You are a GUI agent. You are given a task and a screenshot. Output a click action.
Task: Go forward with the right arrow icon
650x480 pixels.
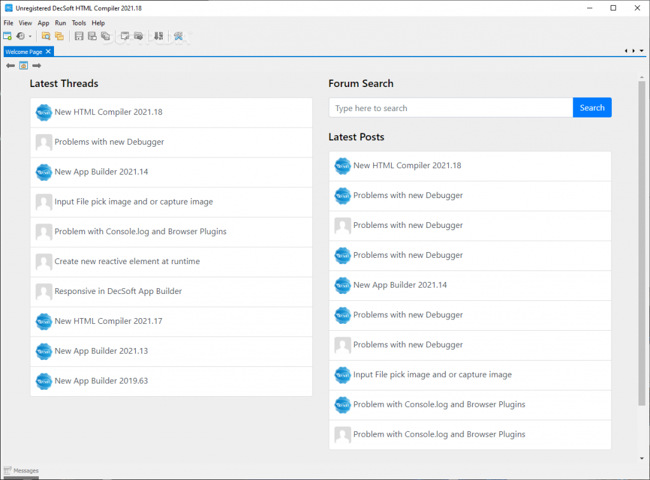(x=37, y=65)
